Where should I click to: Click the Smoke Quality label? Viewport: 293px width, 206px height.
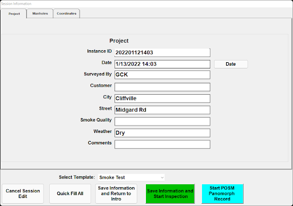96,120
